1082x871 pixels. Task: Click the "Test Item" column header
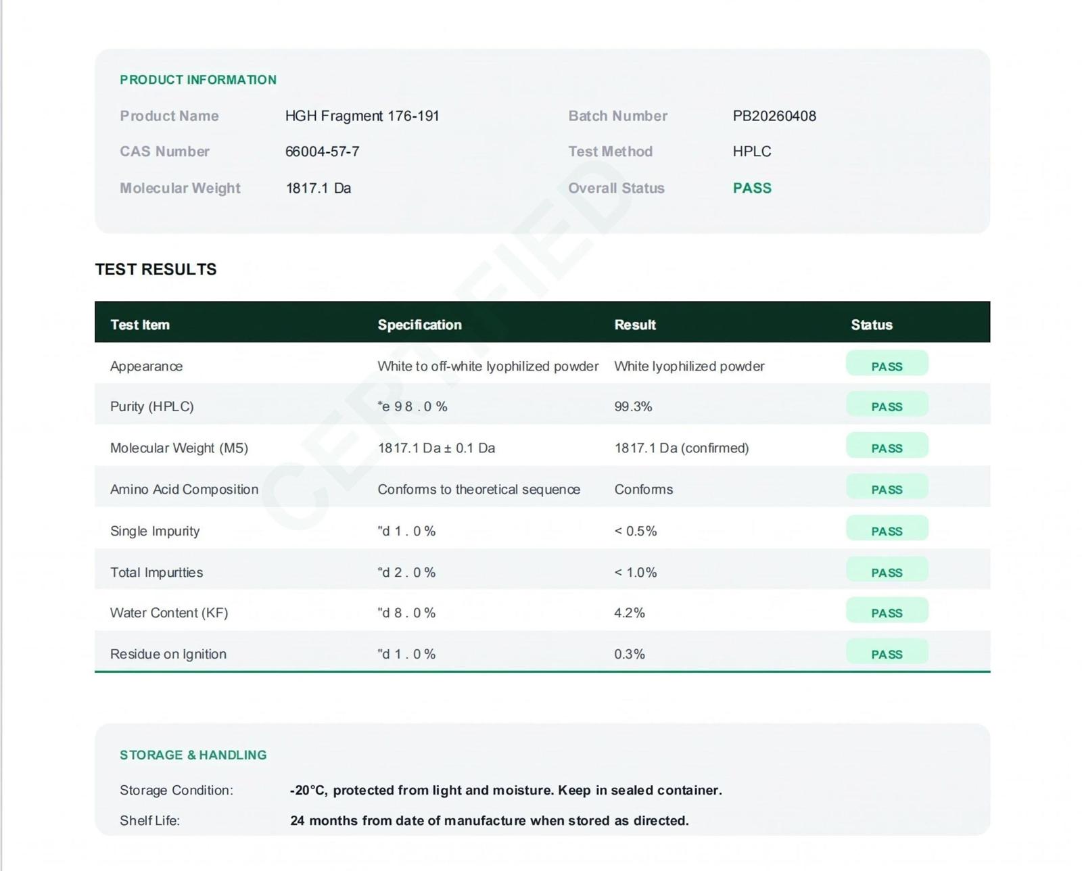click(x=140, y=325)
